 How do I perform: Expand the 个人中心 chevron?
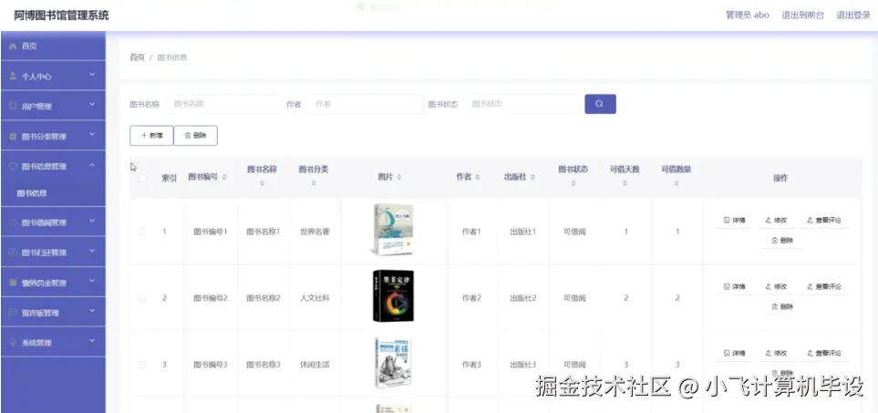coord(92,76)
